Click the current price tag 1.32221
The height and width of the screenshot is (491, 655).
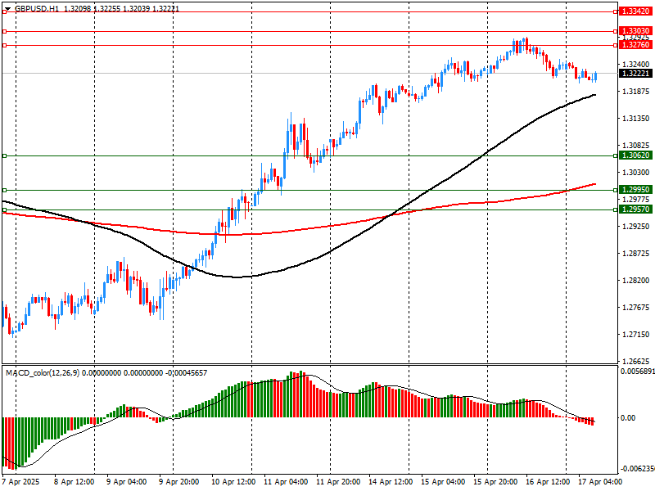[x=635, y=74]
